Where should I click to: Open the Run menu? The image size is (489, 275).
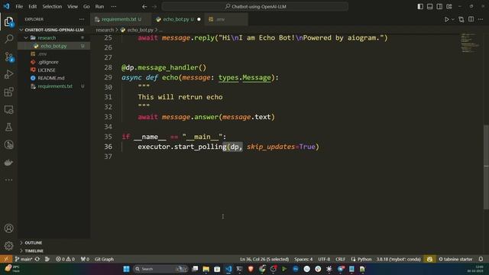tap(99, 7)
